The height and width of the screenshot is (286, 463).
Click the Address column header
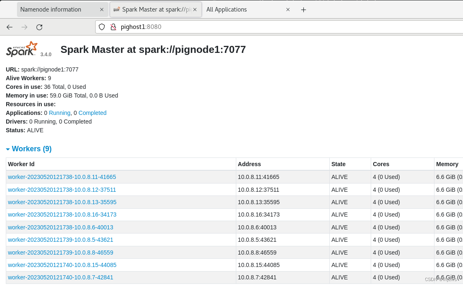pos(283,164)
